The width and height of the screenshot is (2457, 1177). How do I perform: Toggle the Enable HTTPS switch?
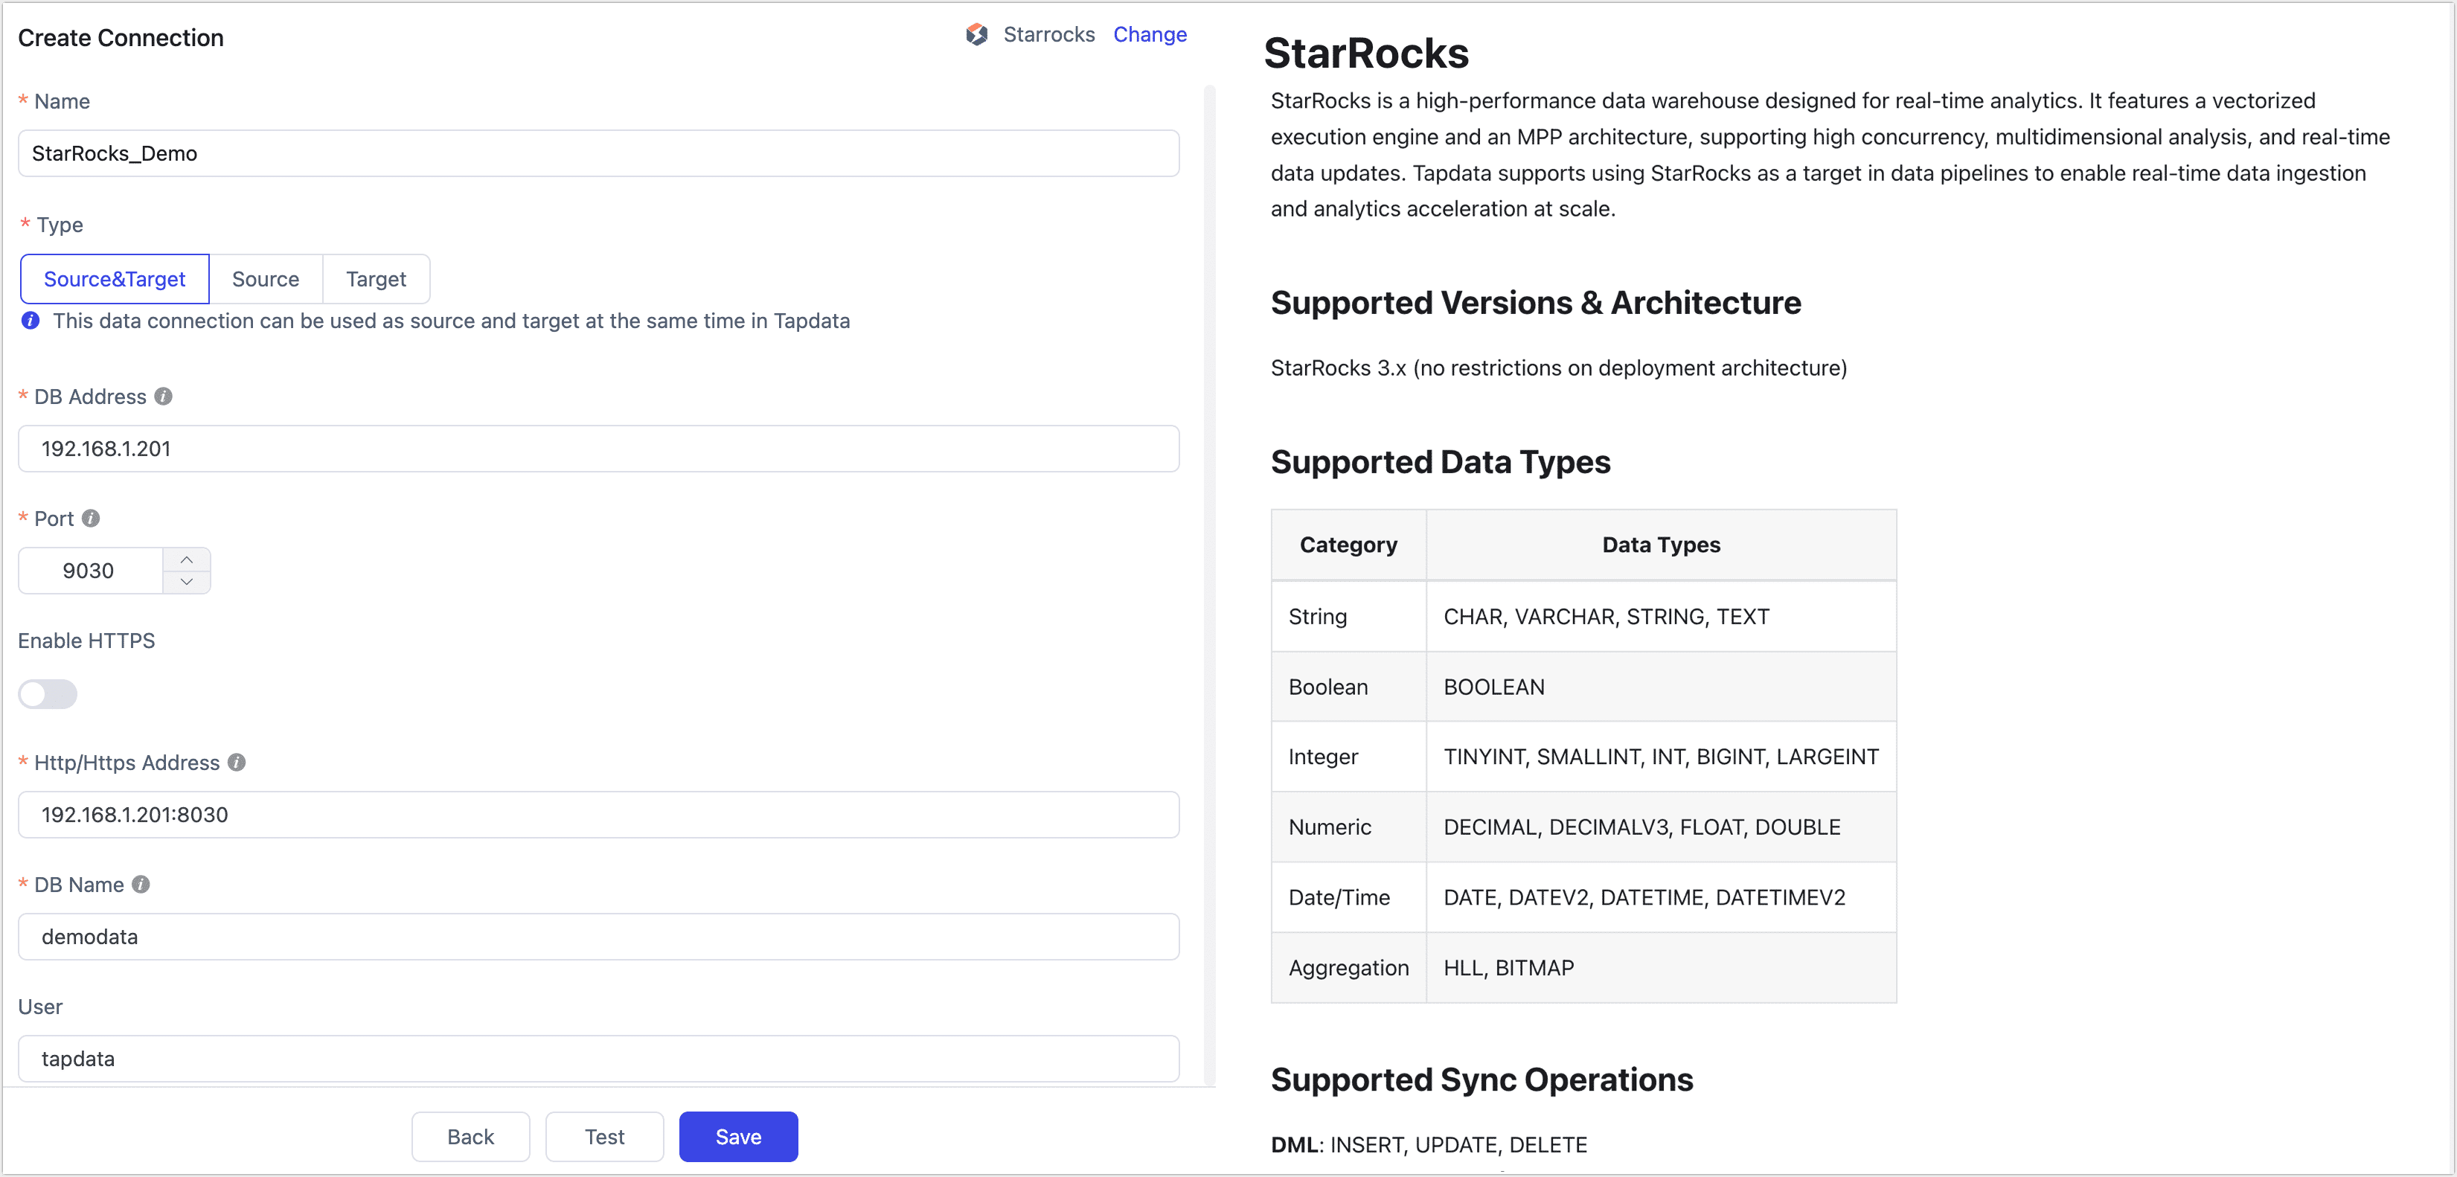tap(48, 693)
